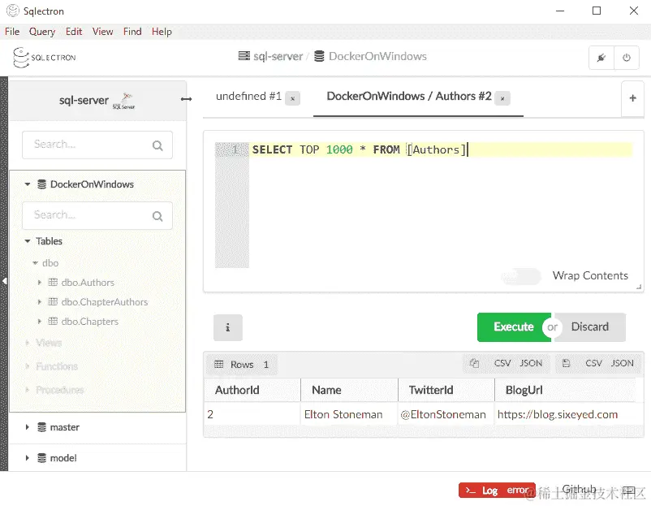The height and width of the screenshot is (506, 651).
Task: Open the File menu
Action: point(12,32)
